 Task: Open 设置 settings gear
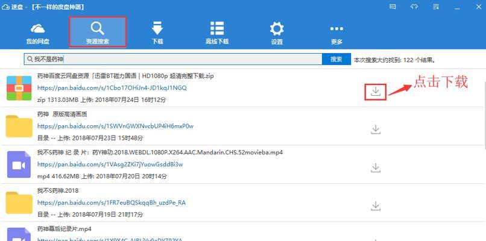277,34
